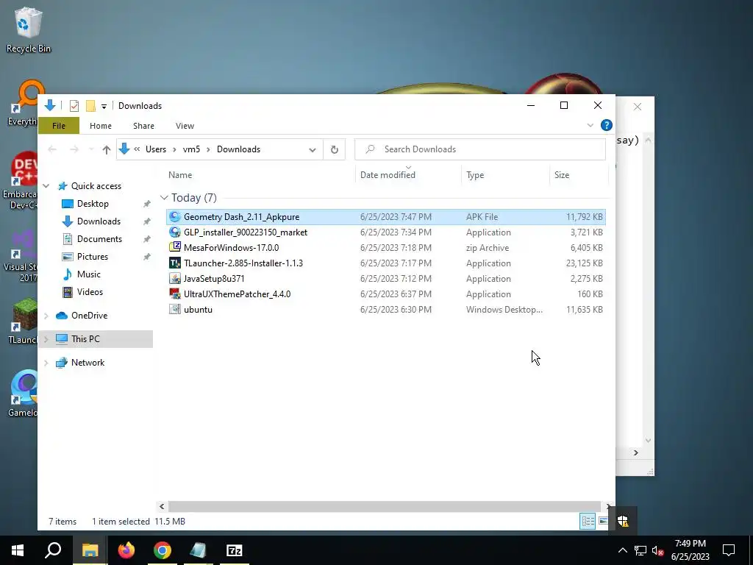Open the address bar history dropdown
Screen dimensions: 753x565
312,150
